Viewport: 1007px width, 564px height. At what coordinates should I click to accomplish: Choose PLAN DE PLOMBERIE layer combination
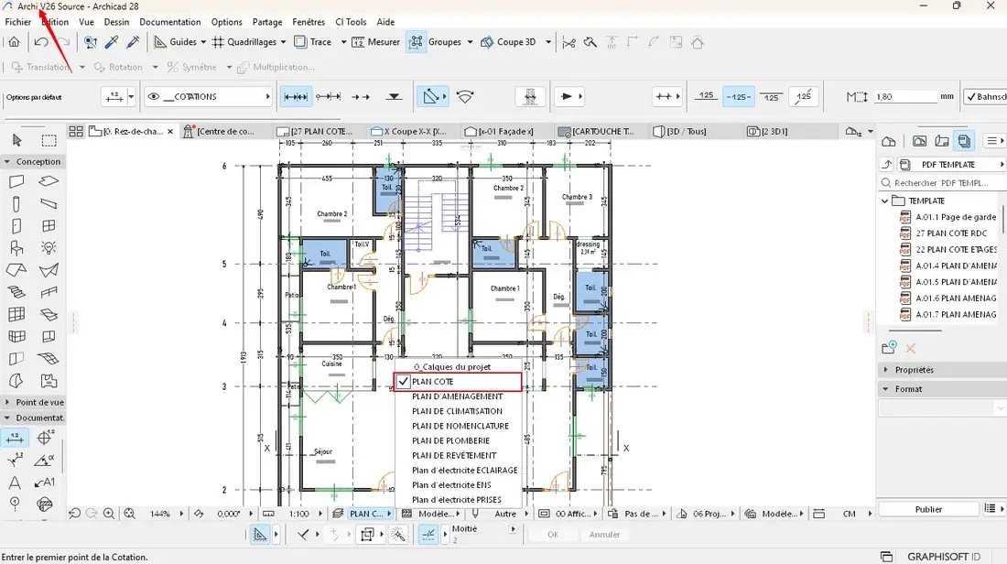pos(450,440)
